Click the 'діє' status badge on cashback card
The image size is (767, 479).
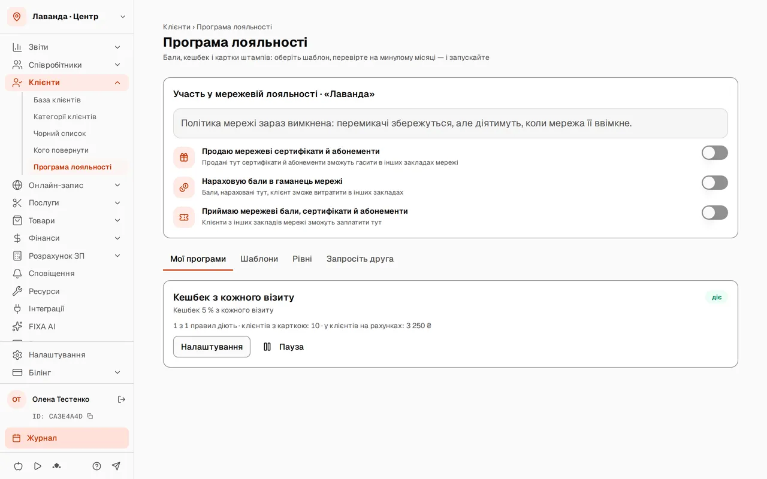717,297
